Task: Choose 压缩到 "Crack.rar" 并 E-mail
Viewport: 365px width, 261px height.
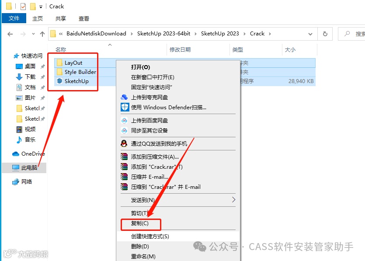Action: (178, 187)
